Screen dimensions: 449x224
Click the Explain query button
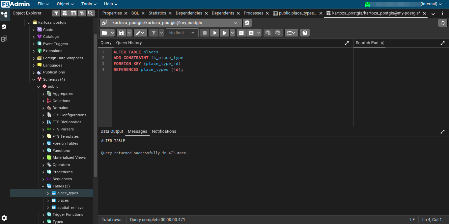(x=241, y=33)
